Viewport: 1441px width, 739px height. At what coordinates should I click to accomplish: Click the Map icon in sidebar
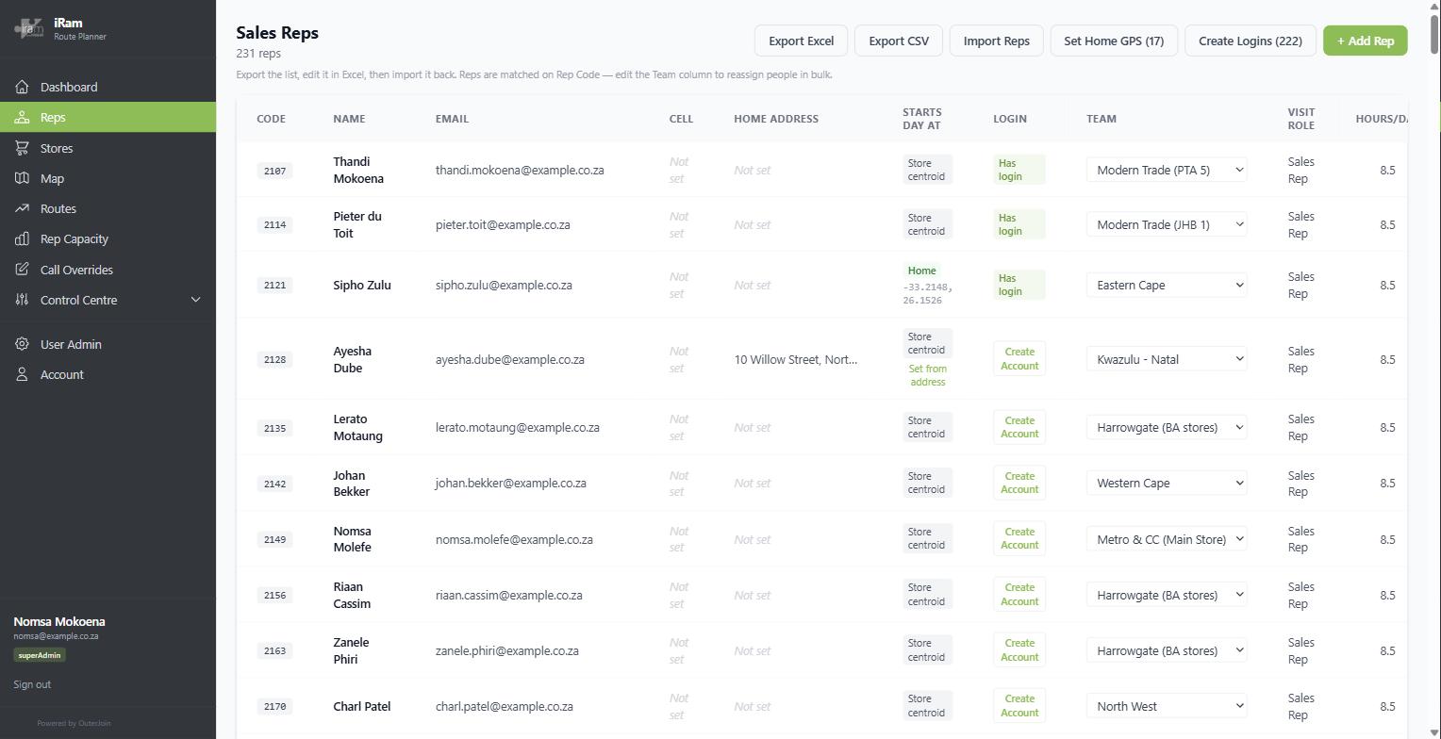[22, 178]
